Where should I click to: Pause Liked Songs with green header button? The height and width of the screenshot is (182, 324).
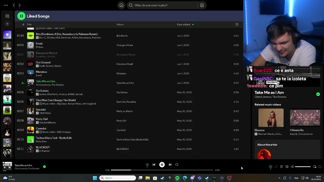tap(21, 16)
